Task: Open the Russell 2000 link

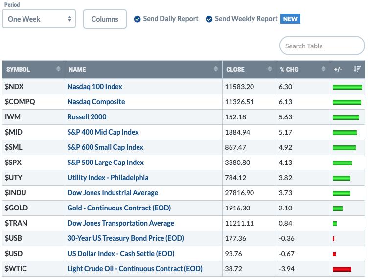Action: pos(87,117)
